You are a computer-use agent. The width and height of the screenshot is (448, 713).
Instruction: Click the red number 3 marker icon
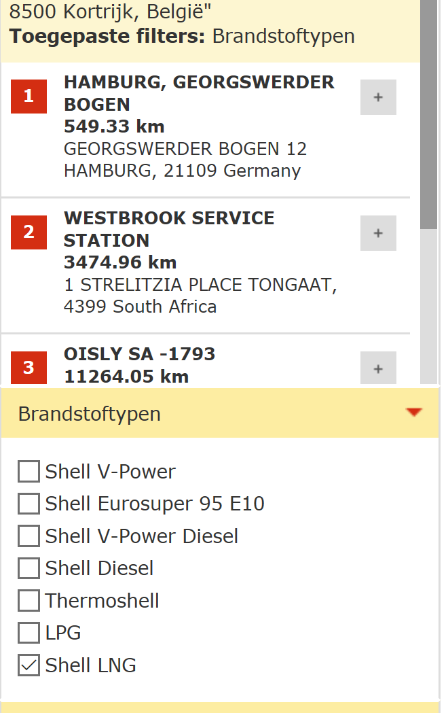29,368
